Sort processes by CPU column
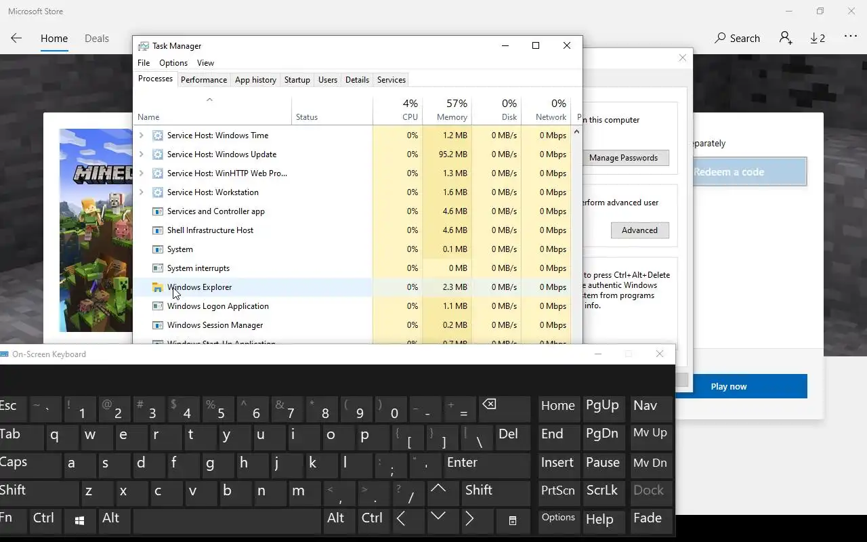The height and width of the screenshot is (542, 867). coord(397,110)
